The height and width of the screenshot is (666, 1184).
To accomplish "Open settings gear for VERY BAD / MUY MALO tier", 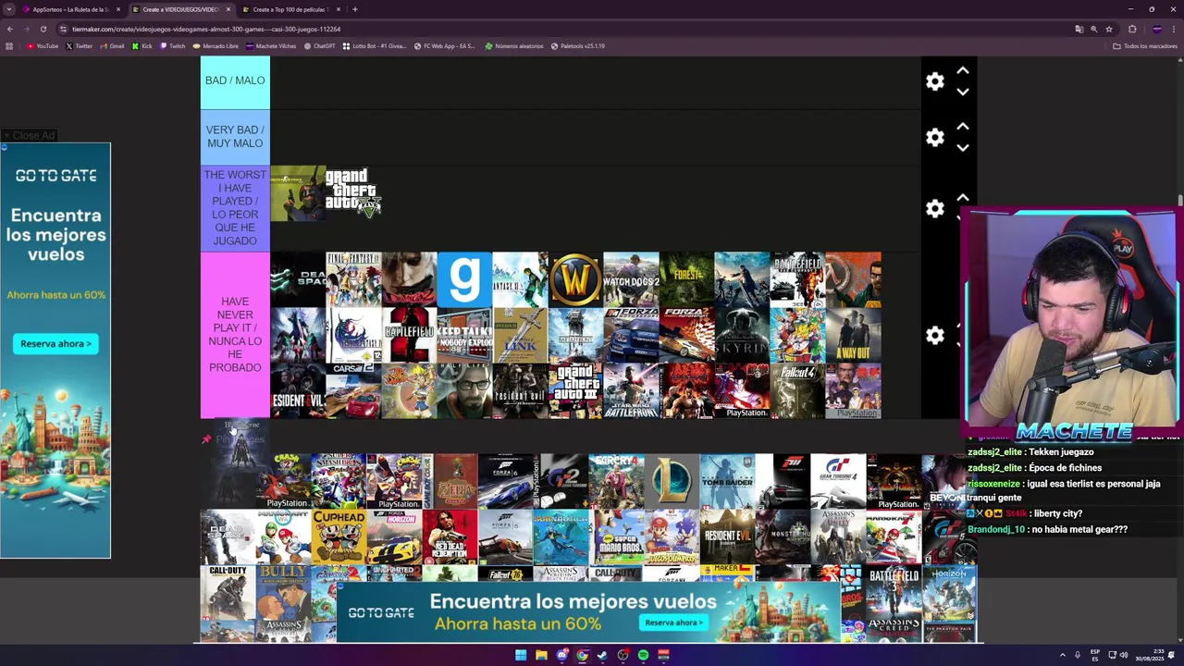I will point(935,137).
